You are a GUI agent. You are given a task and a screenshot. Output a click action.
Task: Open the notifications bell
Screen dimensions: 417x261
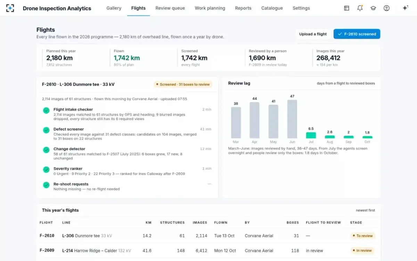click(360, 8)
